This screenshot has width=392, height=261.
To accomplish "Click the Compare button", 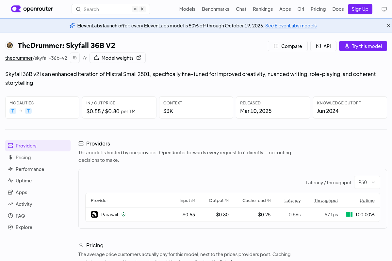I will 288,46.
